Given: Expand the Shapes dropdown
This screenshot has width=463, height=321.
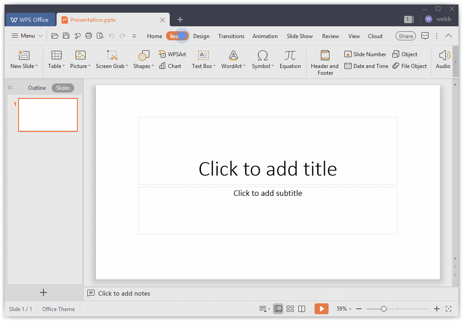Looking at the screenshot, I should [144, 66].
